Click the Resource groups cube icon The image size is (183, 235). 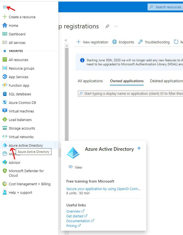point(5,68)
